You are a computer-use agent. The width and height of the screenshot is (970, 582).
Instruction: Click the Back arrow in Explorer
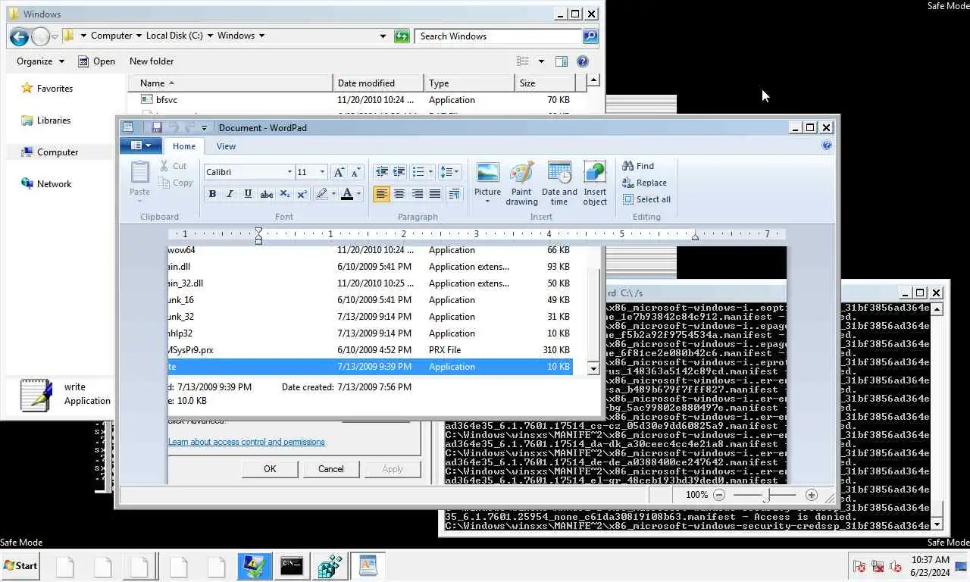(19, 36)
